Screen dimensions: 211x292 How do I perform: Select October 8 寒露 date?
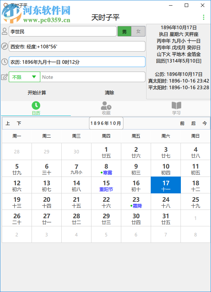click(106, 168)
